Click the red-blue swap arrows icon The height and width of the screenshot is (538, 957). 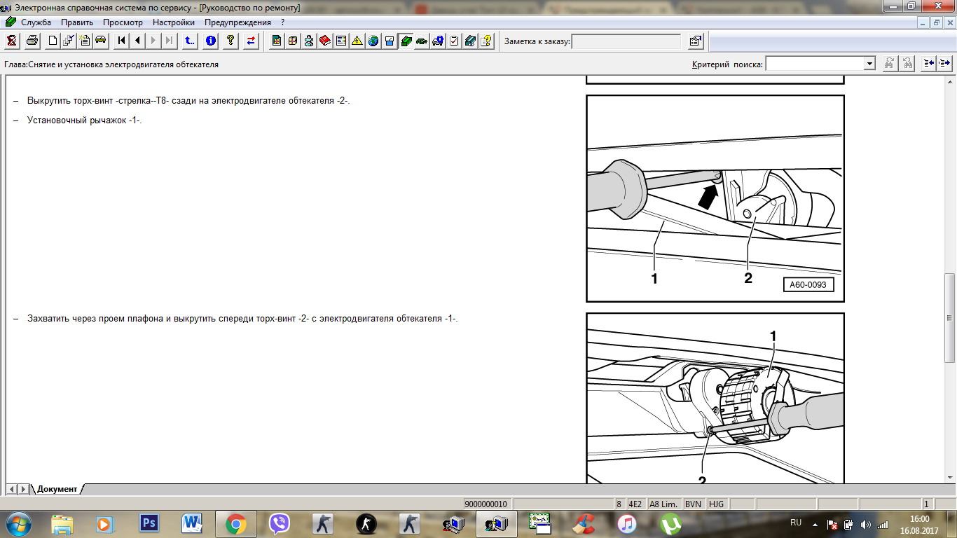[251, 41]
